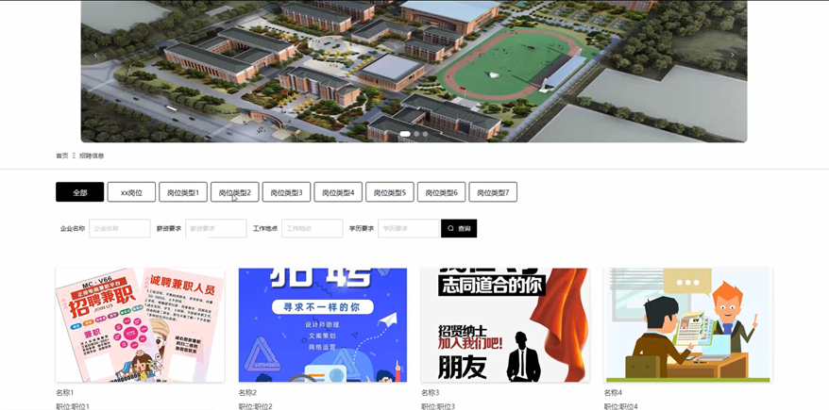Viewport: 829px width, 410px height.
Task: Open the 志同道合的你 poster thumbnail
Action: click(505, 325)
